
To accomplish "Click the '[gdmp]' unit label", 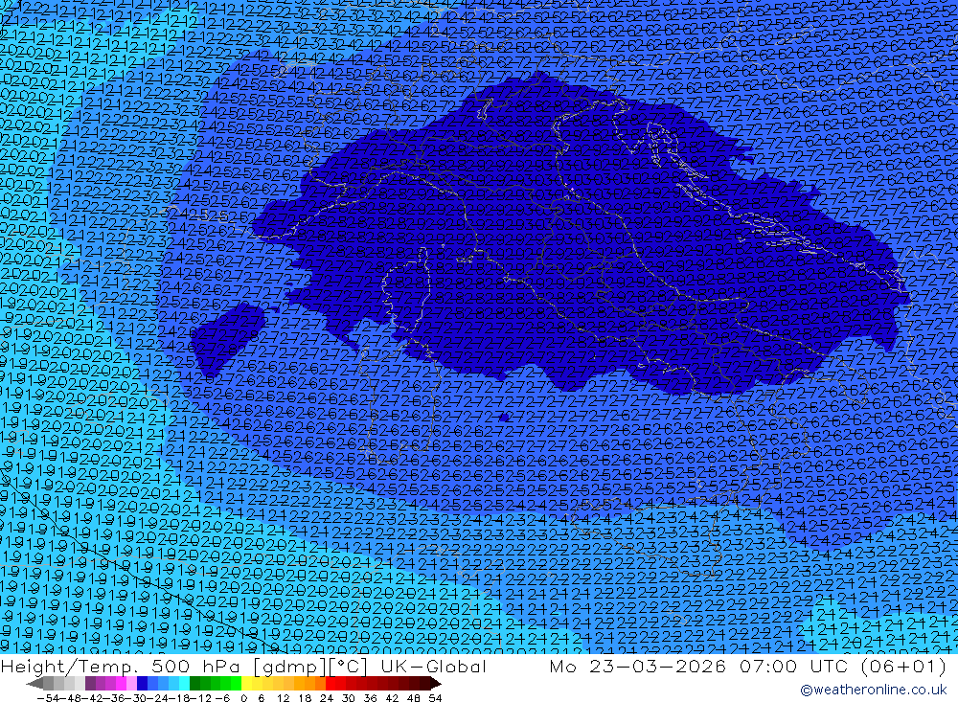I will point(290,667).
